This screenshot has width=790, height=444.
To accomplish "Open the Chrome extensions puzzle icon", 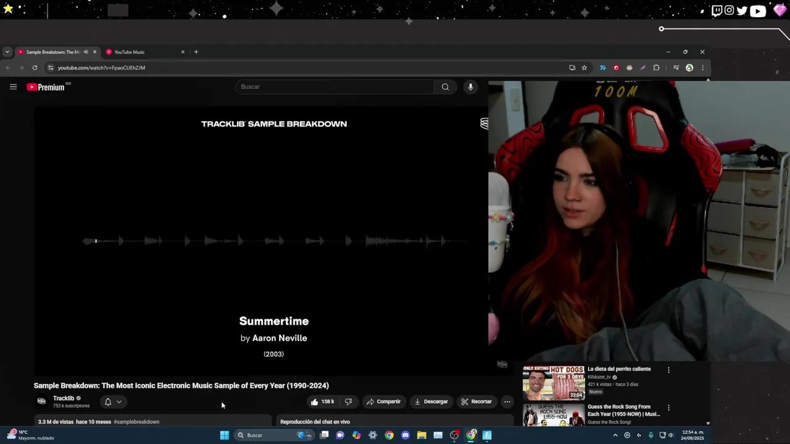I will (656, 68).
